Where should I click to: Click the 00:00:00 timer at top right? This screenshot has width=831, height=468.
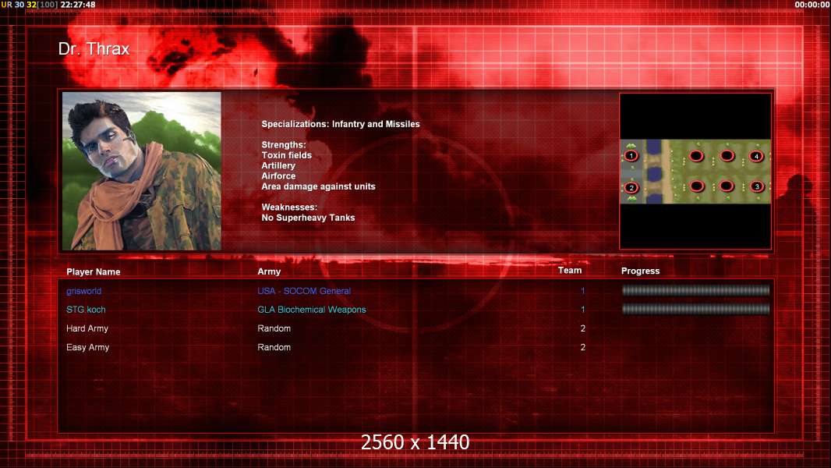coord(812,4)
